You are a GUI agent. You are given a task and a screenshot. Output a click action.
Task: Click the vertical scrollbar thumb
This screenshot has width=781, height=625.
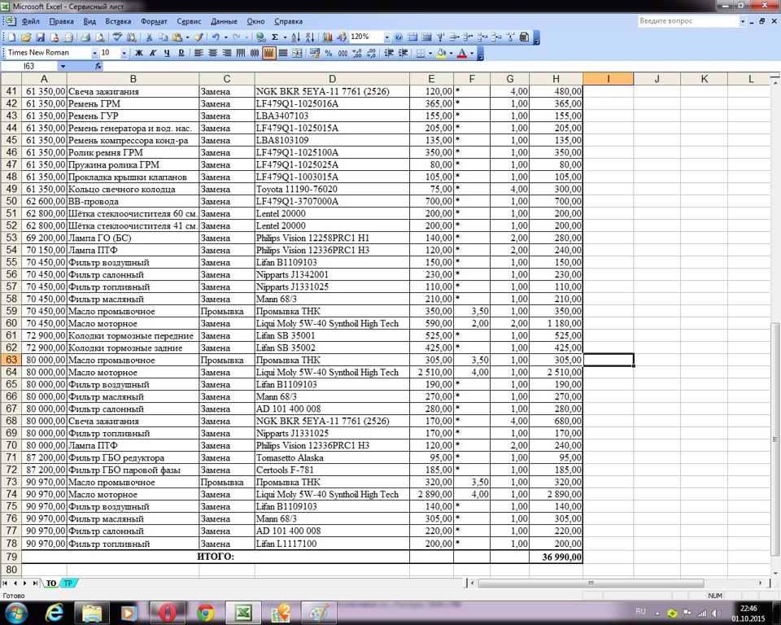pos(774,439)
